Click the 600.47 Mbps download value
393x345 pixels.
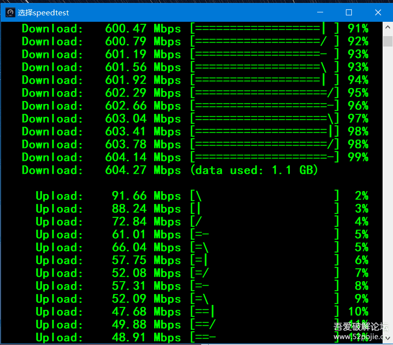click(143, 29)
